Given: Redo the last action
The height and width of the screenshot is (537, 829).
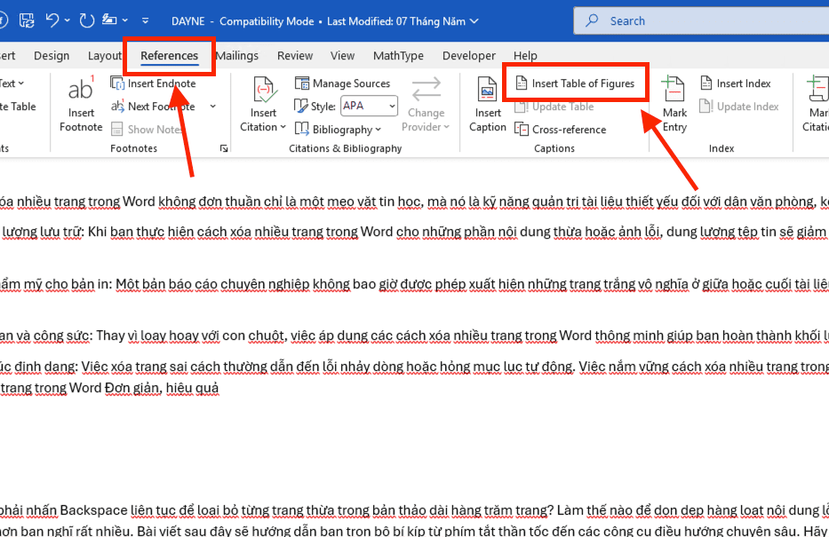Looking at the screenshot, I should 87,20.
